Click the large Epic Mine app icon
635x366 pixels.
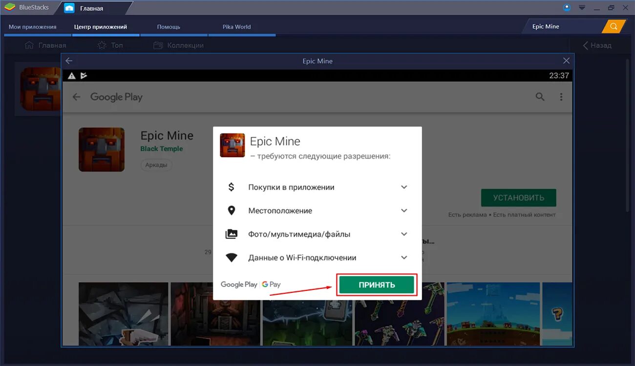click(x=102, y=150)
